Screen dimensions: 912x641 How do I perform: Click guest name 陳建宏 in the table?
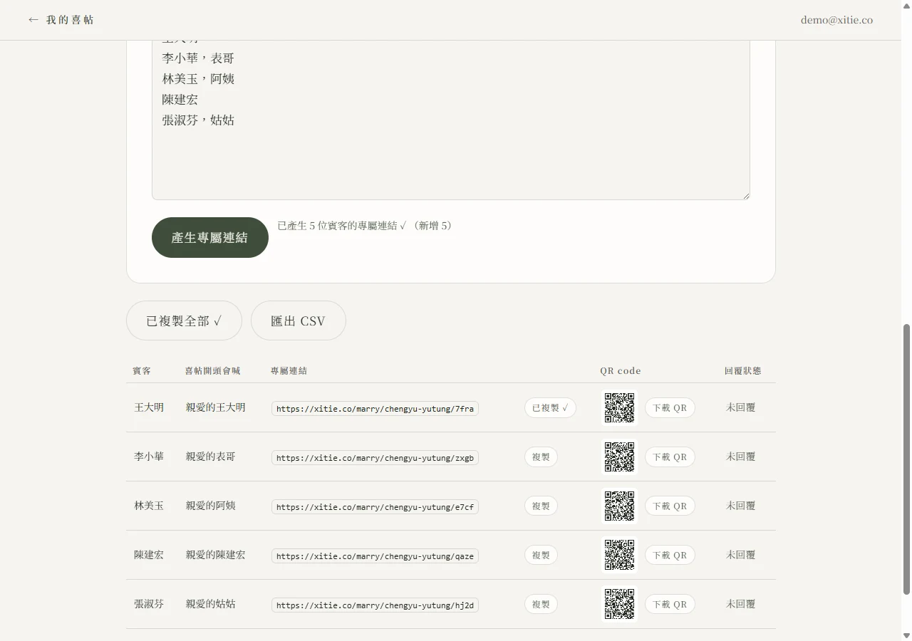click(x=149, y=555)
